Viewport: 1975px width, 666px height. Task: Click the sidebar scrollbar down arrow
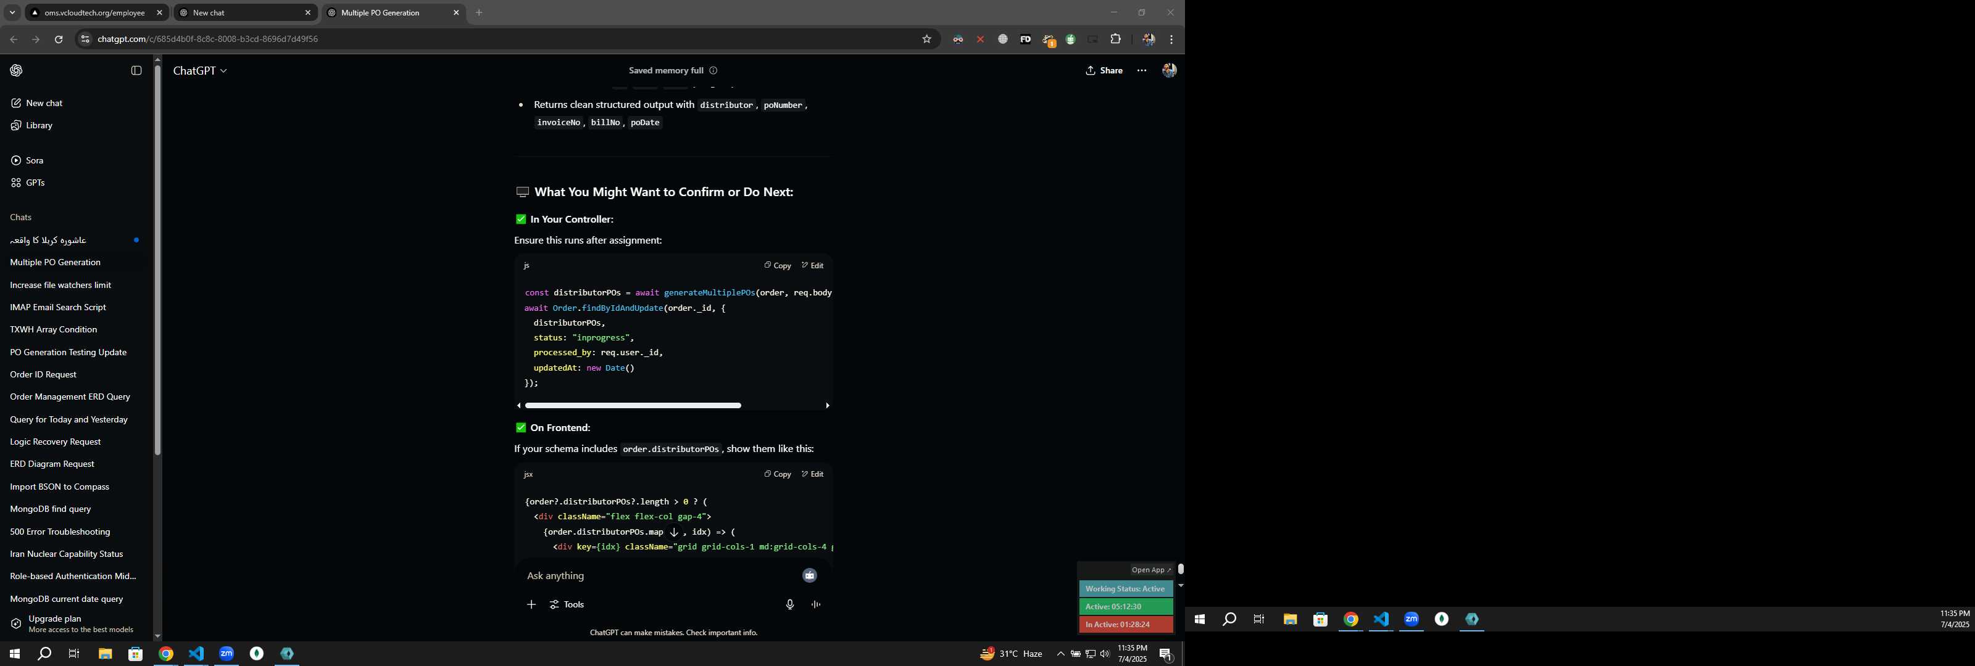(x=157, y=636)
